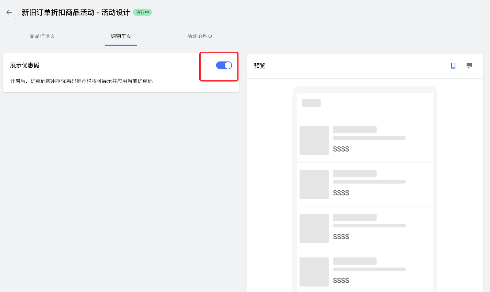Go to the 活动落地页 tab
The height and width of the screenshot is (292, 490).
coord(200,36)
